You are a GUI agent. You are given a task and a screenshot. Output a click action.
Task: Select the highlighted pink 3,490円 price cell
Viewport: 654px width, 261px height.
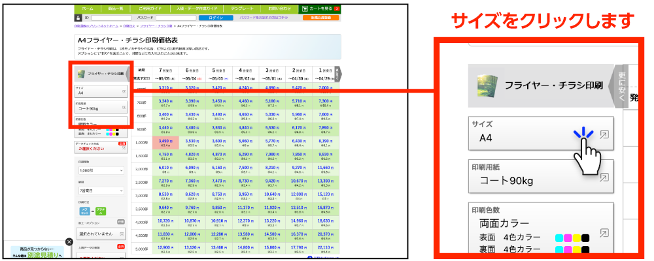[165, 143]
